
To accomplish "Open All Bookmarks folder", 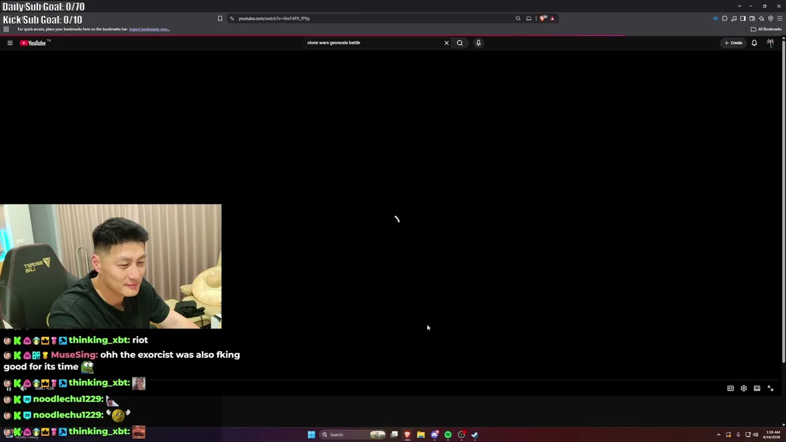I will [766, 29].
